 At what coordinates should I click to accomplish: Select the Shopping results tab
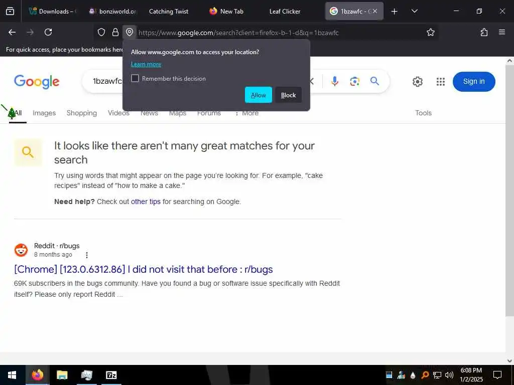point(82,113)
